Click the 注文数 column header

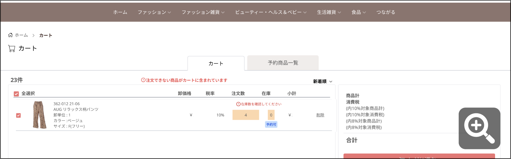238,94
